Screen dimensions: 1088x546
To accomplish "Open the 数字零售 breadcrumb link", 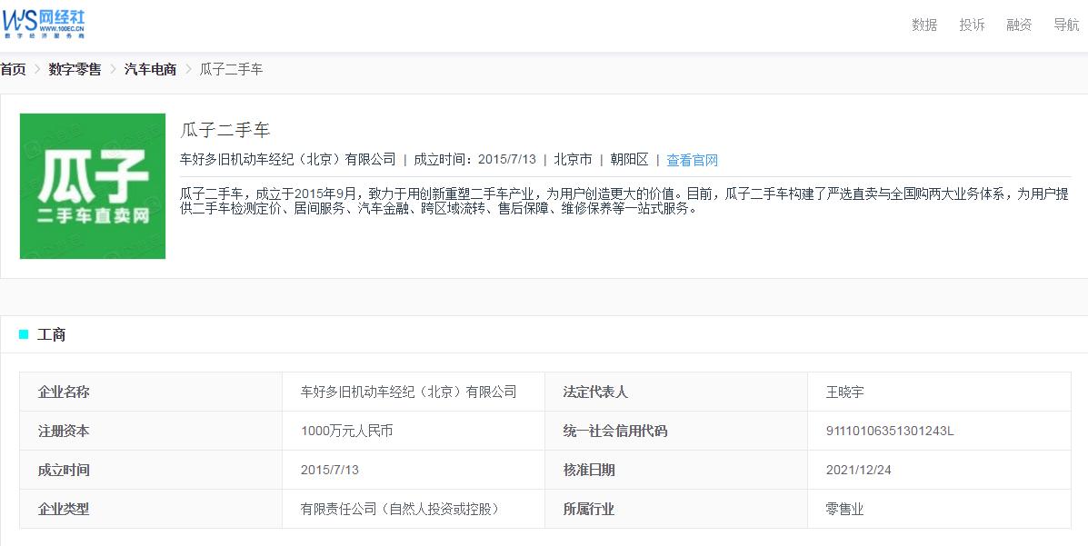I will click(75, 69).
